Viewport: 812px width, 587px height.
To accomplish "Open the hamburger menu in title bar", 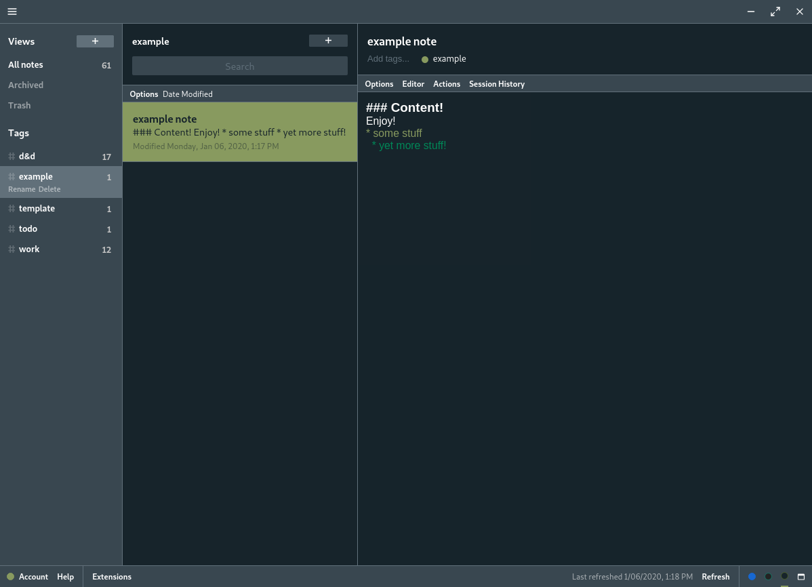I will (x=12, y=12).
